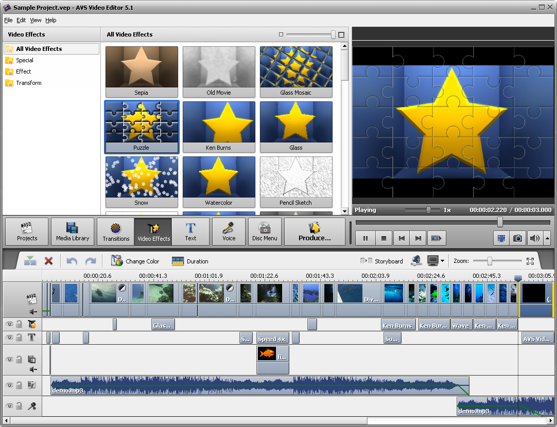This screenshot has height=427, width=557.
Task: Open the Disc Menu section
Action: coord(265,232)
